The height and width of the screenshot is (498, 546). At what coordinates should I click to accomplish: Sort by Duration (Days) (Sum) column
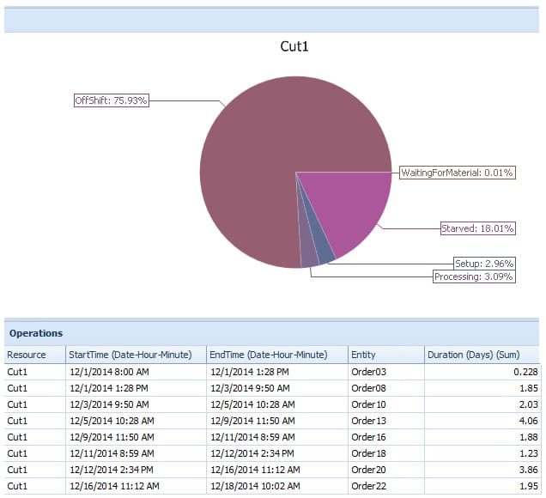coord(470,355)
